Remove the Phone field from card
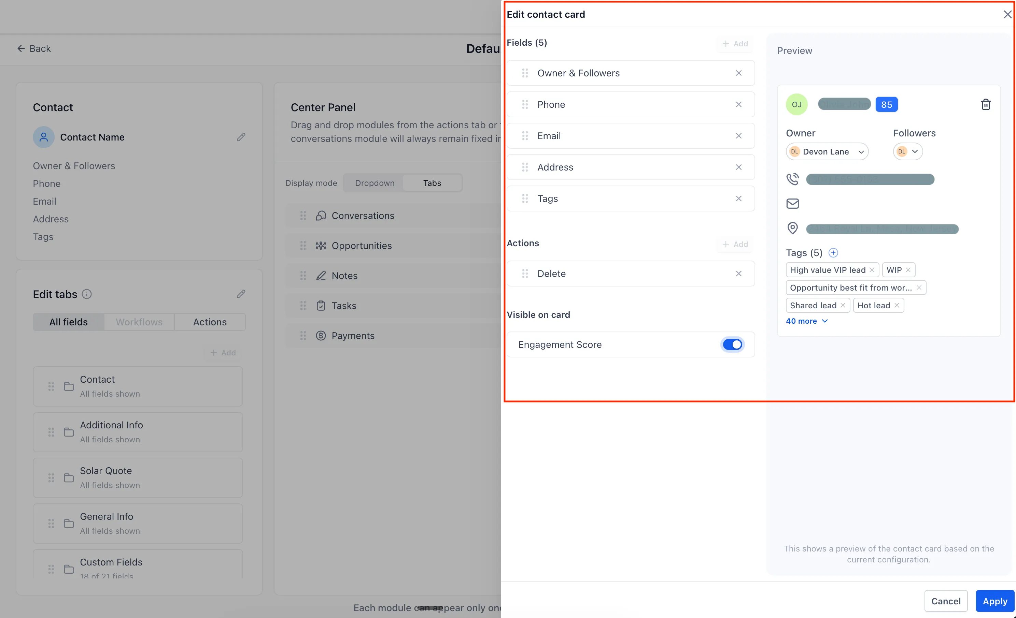This screenshot has height=618, width=1016. coord(738,104)
